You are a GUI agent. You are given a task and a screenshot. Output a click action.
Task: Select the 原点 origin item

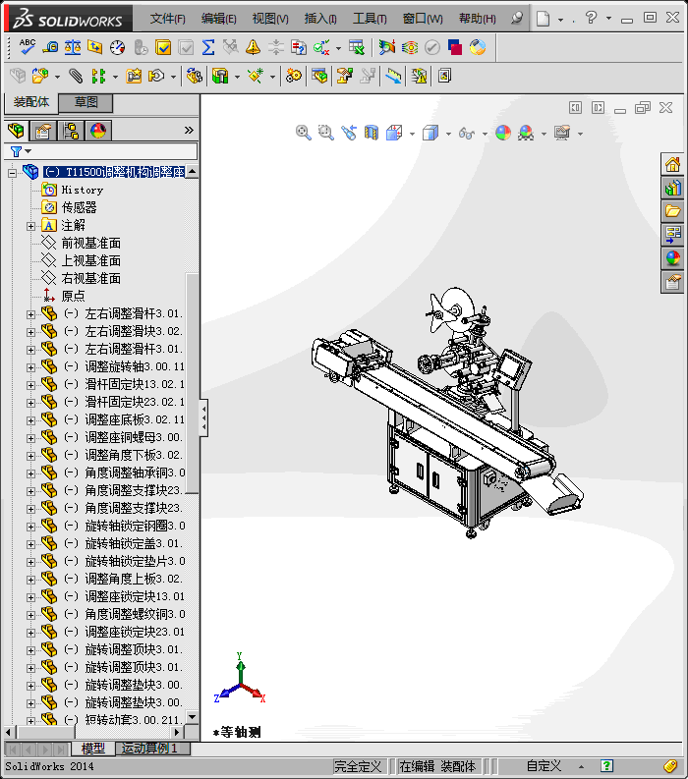point(73,296)
